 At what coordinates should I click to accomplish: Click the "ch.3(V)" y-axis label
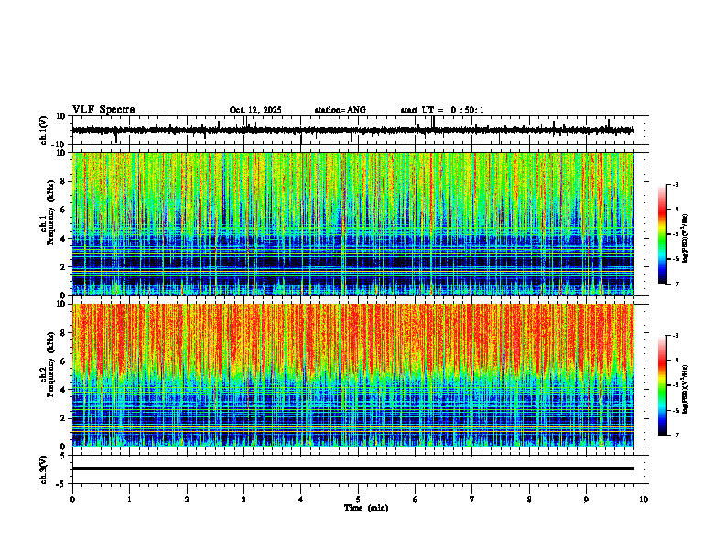pyautogui.click(x=44, y=469)
